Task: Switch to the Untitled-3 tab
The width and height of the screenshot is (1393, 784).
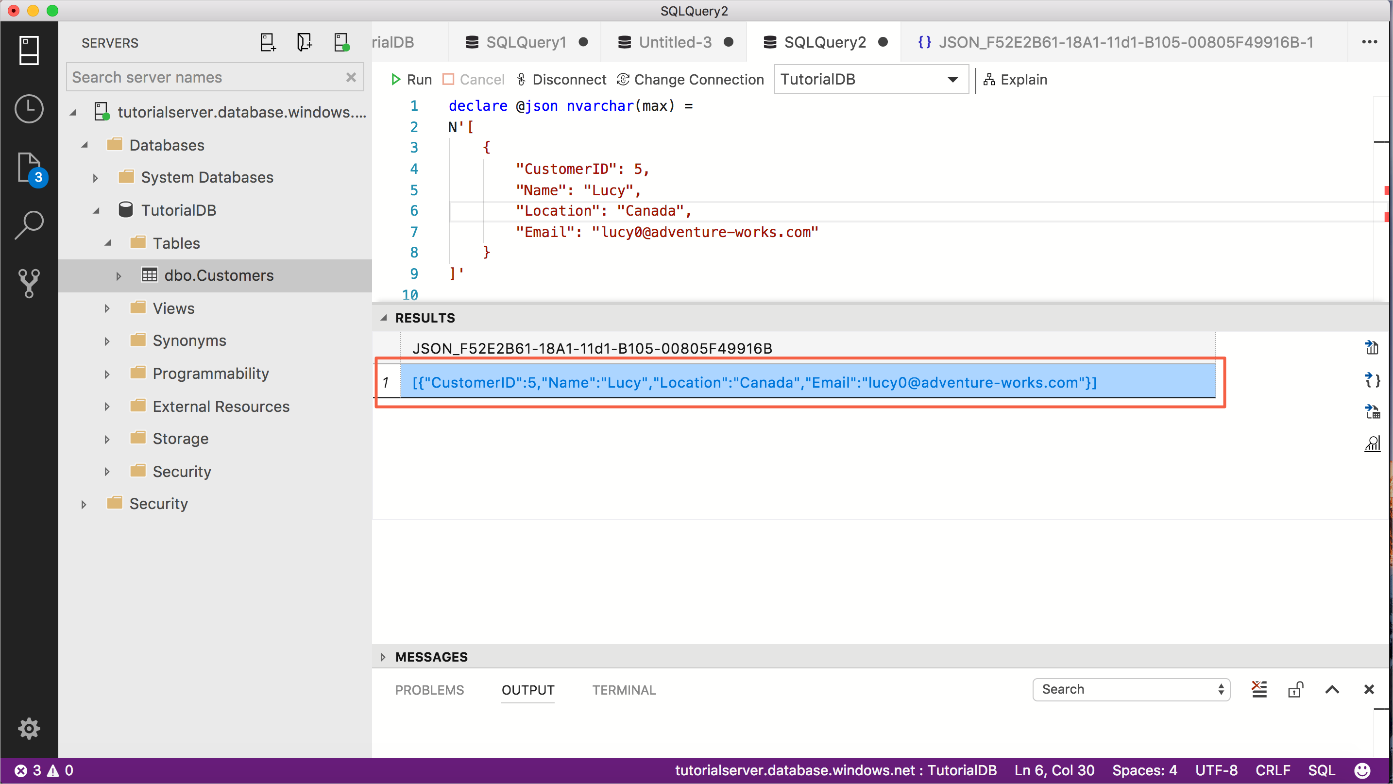Action: tap(674, 41)
